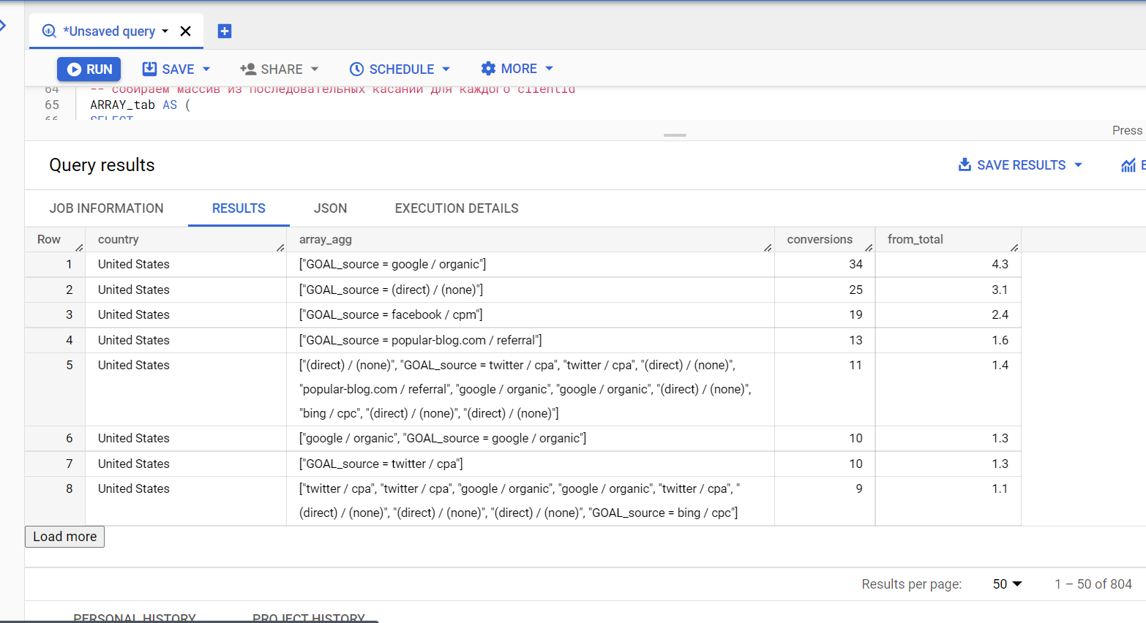Click the array_agg column header
The width and height of the screenshot is (1146, 623).
tap(531, 240)
